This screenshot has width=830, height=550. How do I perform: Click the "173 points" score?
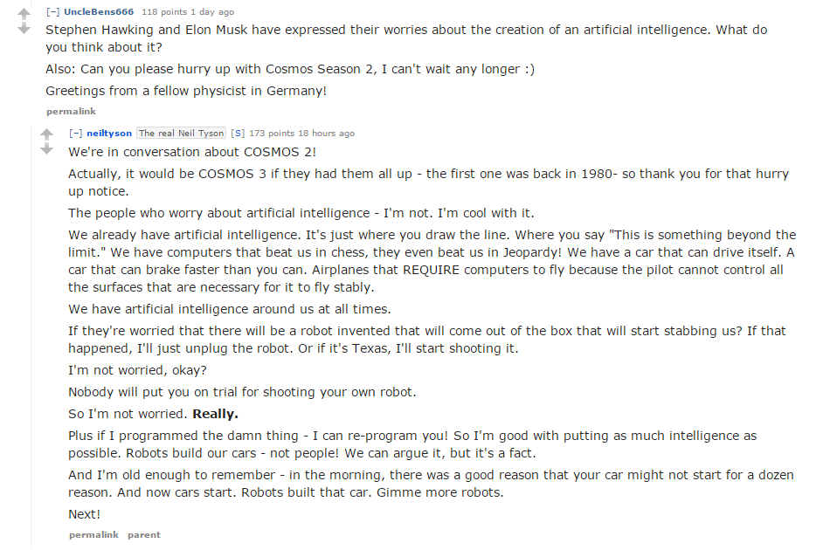pyautogui.click(x=271, y=134)
